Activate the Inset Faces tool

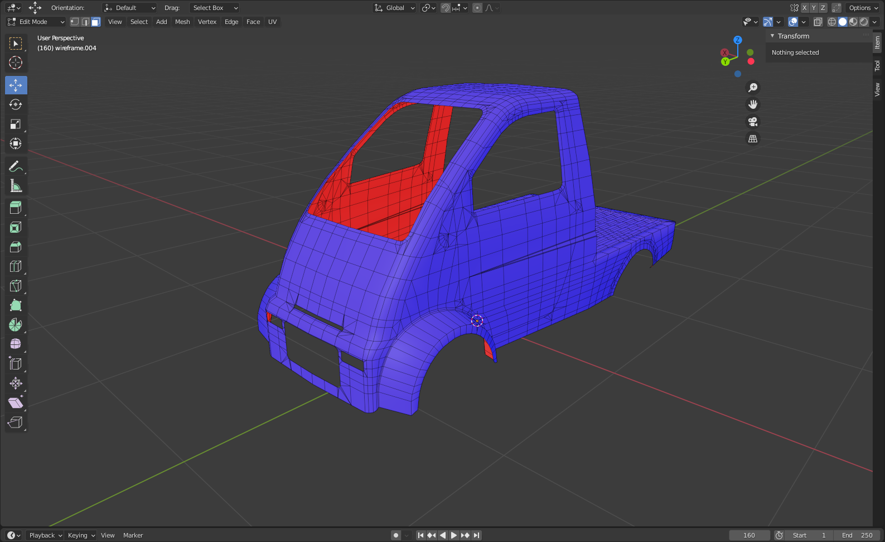click(16, 227)
